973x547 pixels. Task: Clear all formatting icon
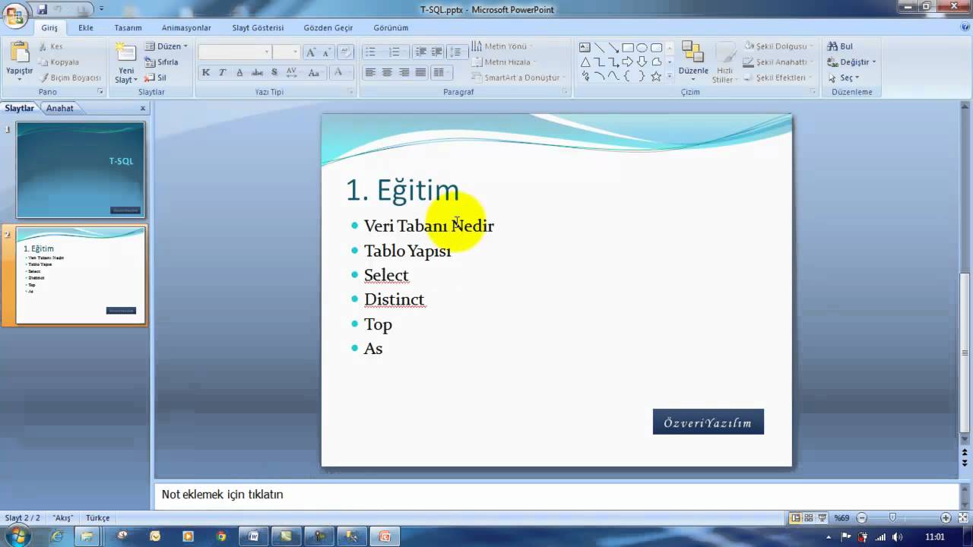coord(345,52)
